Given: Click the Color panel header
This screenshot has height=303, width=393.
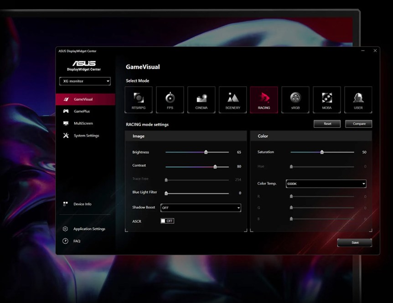Looking at the screenshot, I should pos(311,136).
